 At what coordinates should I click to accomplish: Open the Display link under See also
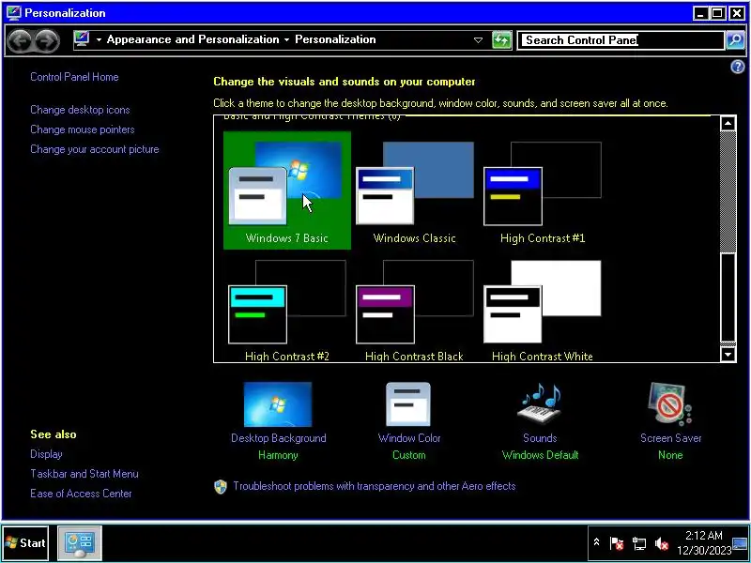[46, 454]
